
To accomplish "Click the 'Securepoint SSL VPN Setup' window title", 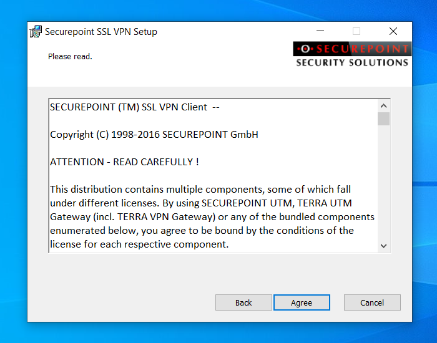I will tap(101, 31).
